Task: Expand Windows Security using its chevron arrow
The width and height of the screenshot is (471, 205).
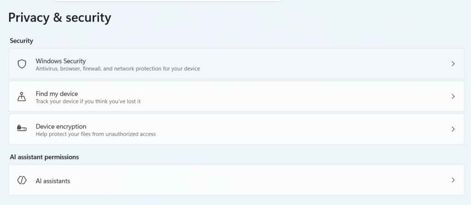Action: [x=453, y=64]
